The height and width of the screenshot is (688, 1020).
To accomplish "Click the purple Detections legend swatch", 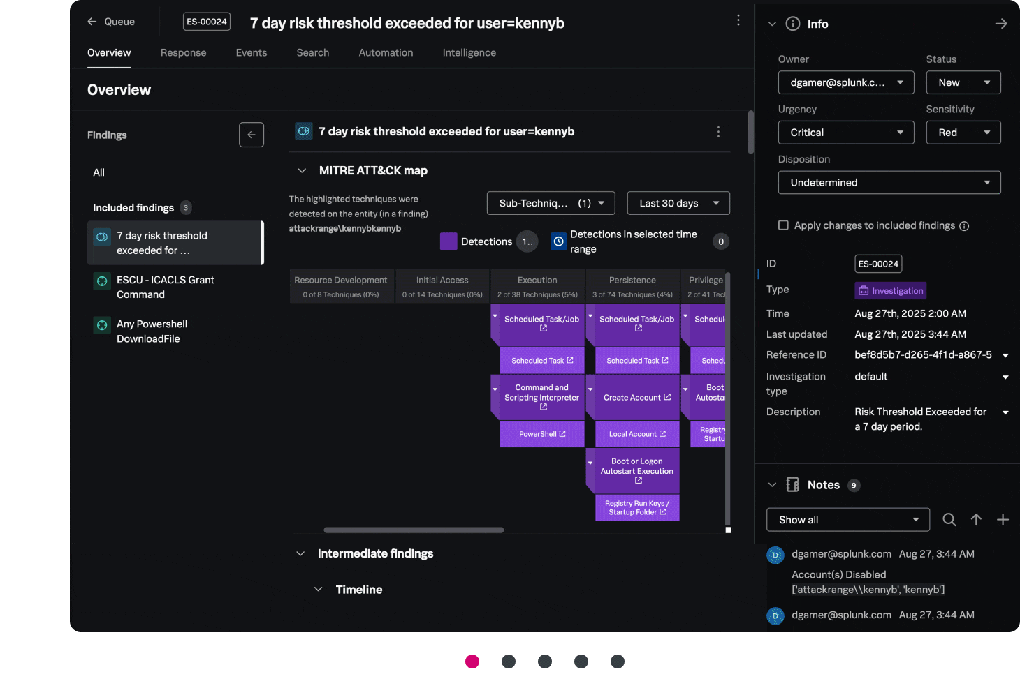I will (448, 241).
